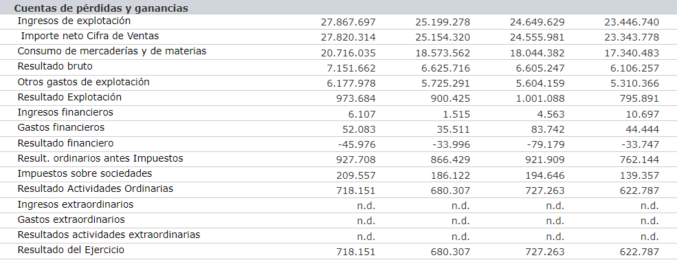Image resolution: width=677 pixels, height=260 pixels.
Task: Select the cell showing -33.996
Action: [452, 144]
